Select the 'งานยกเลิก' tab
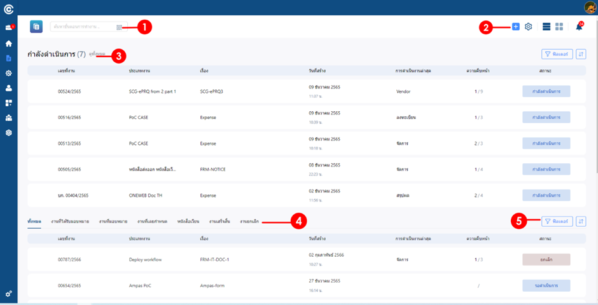 point(245,221)
